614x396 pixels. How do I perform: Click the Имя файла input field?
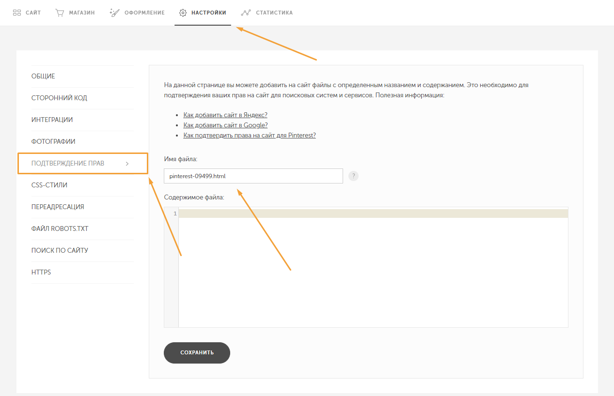253,176
